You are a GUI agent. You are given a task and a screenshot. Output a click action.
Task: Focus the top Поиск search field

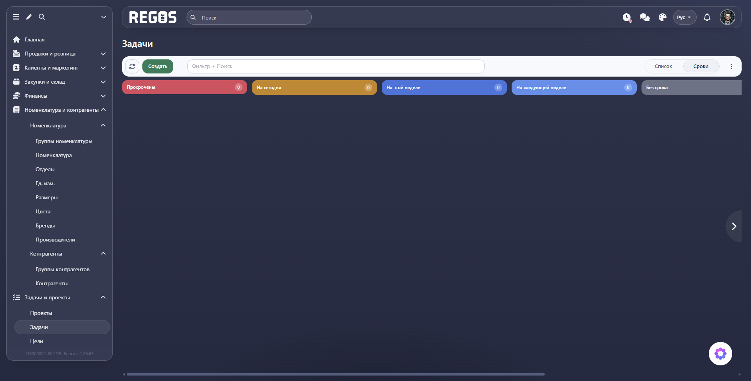[x=249, y=17]
